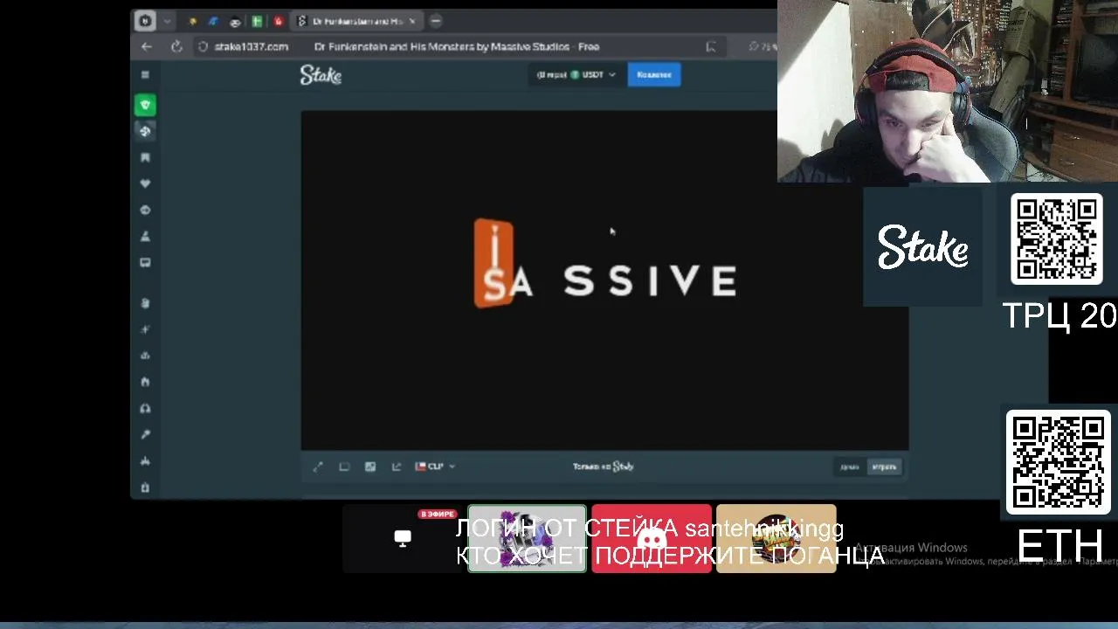Open the CLP currency dropdown under game
Viewport: 1118px width, 629px height.
(435, 467)
